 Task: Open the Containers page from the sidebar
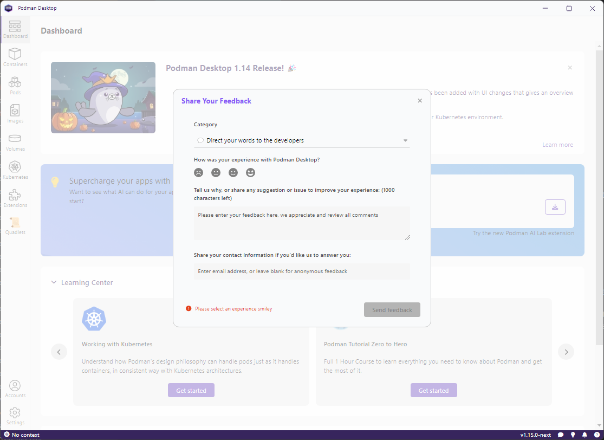pos(15,54)
